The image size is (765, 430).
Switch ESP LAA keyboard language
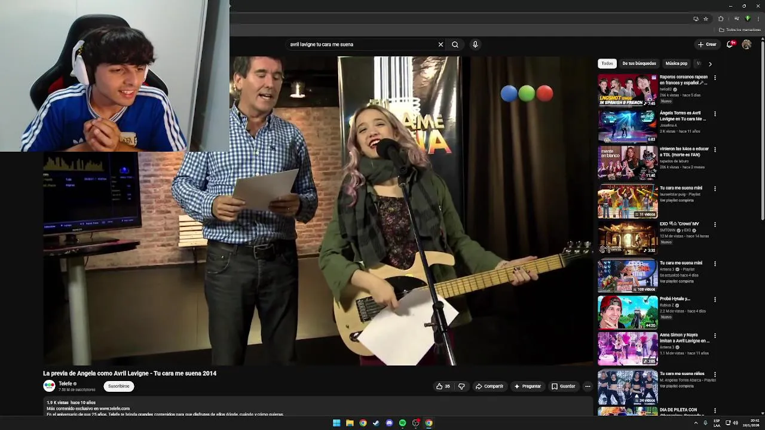[717, 423]
